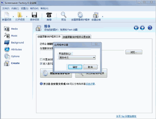Open the 设置(S) menu
Image resolution: width=156 pixels, height=119 pixels.
tap(24, 9)
